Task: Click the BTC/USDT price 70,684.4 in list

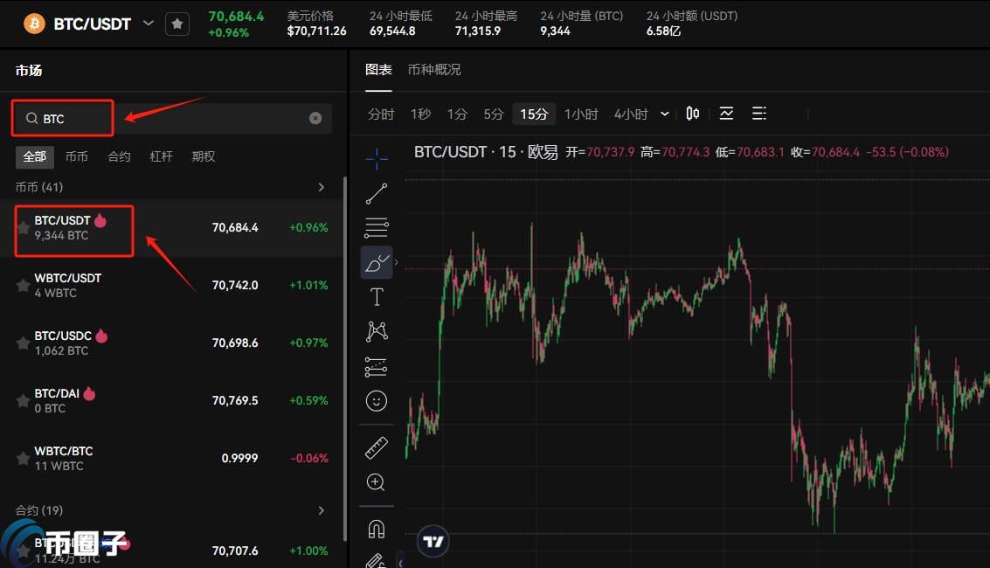Action: click(235, 227)
